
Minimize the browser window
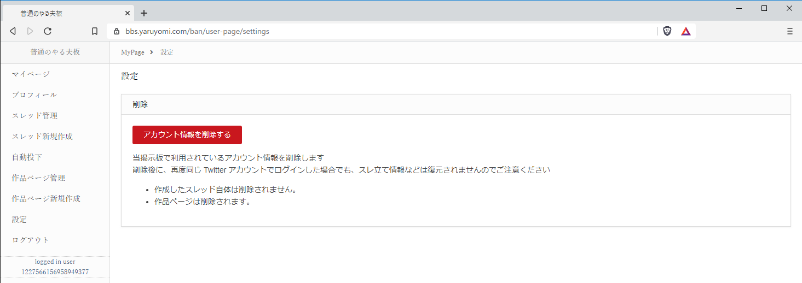[x=740, y=8]
